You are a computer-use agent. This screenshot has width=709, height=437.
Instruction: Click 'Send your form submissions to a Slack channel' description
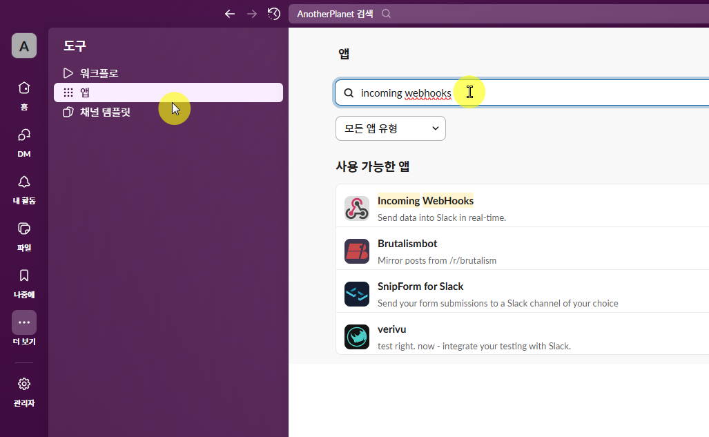[x=498, y=304]
